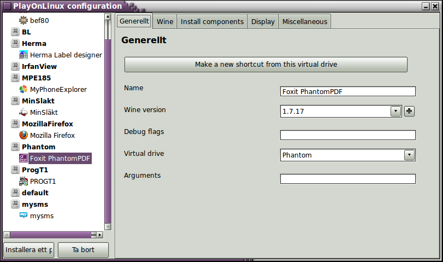Select the Herma Label designer text
Viewport: 443px width, 262px height.
66,55
